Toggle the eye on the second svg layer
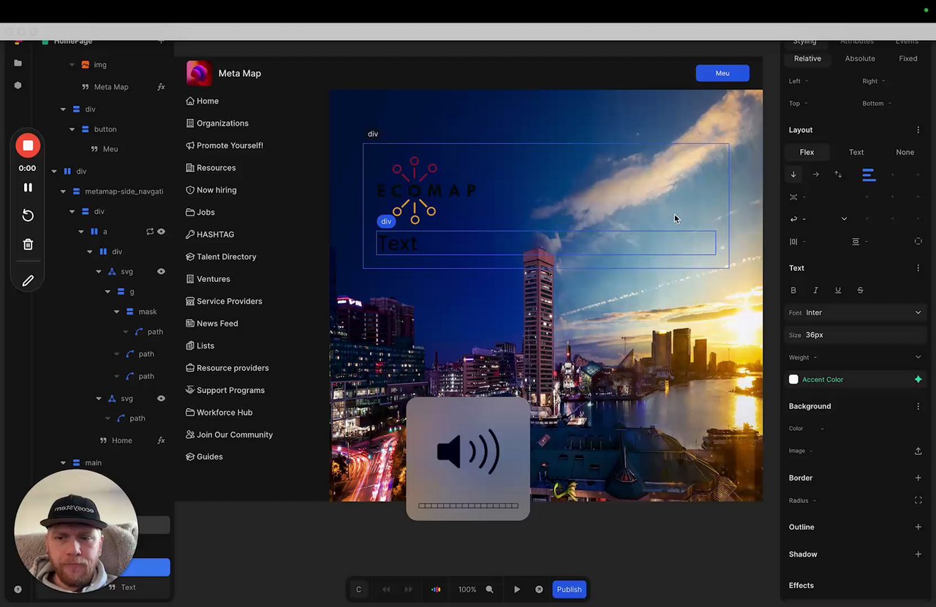Screen dimensions: 936x607 pyautogui.click(x=161, y=399)
